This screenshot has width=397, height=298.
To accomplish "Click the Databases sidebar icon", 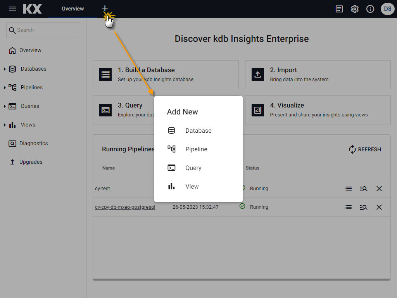I will (12, 69).
